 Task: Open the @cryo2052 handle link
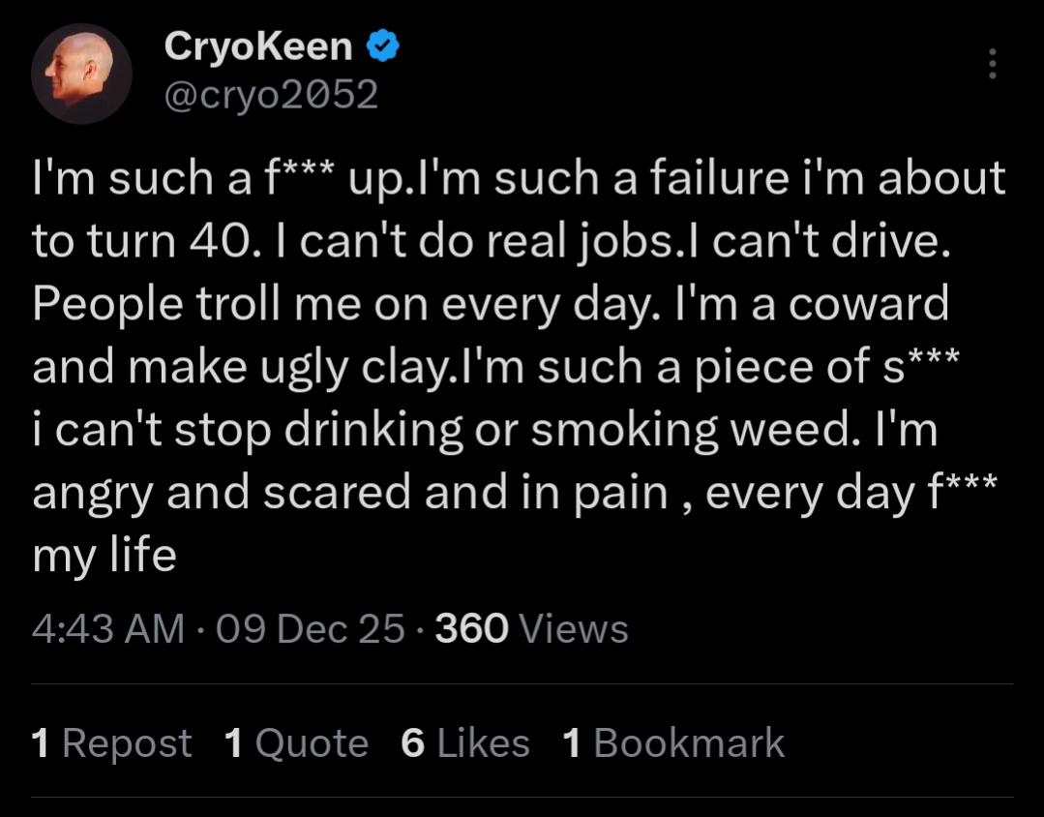pyautogui.click(x=271, y=94)
